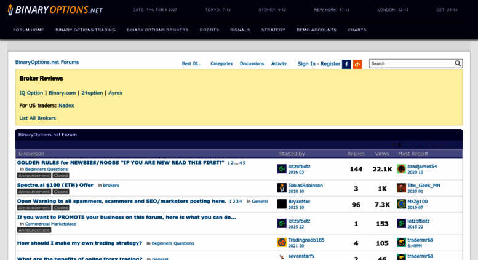Go to Robots section

point(209,30)
